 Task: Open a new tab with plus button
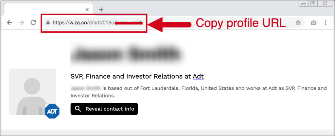tap(101, 9)
